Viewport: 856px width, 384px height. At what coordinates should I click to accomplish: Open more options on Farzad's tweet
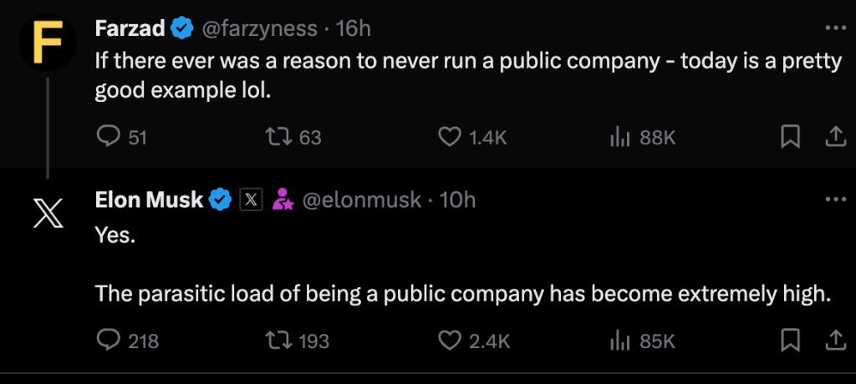pos(835,28)
